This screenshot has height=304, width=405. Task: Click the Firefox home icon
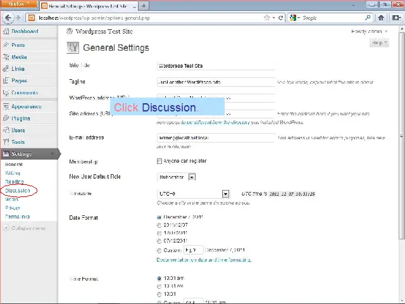[382, 18]
